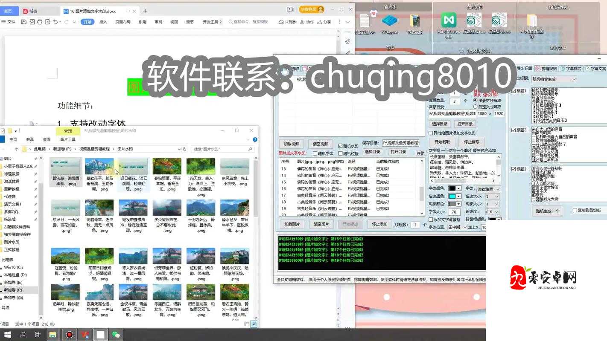Switch to 插入 tab in WPS
Viewport: 607px width, 341px height.
(103, 22)
